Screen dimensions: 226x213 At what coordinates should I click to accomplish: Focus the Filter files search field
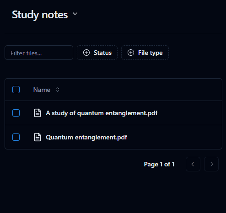[39, 53]
